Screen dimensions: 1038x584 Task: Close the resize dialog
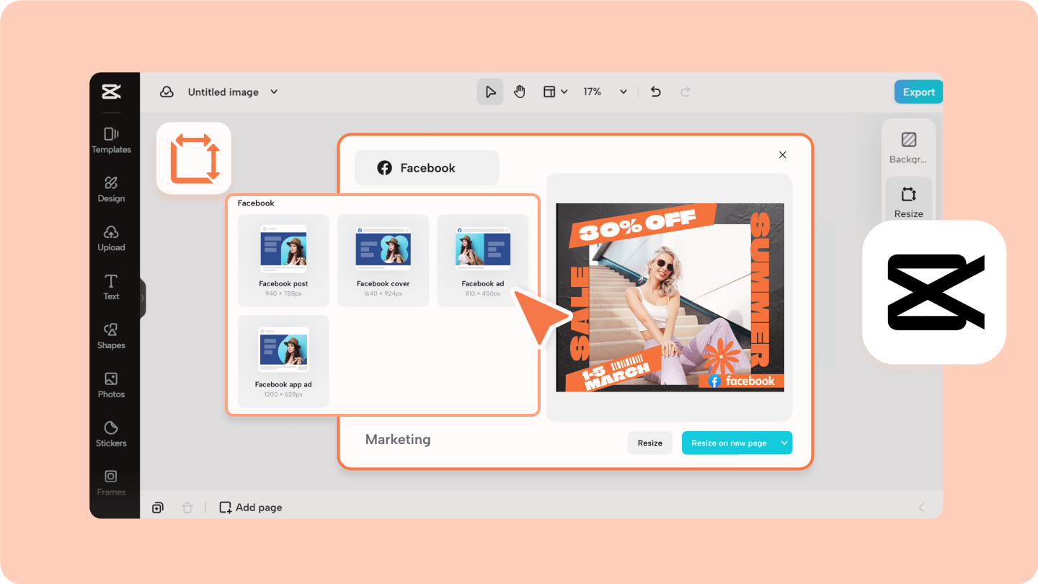pos(783,154)
